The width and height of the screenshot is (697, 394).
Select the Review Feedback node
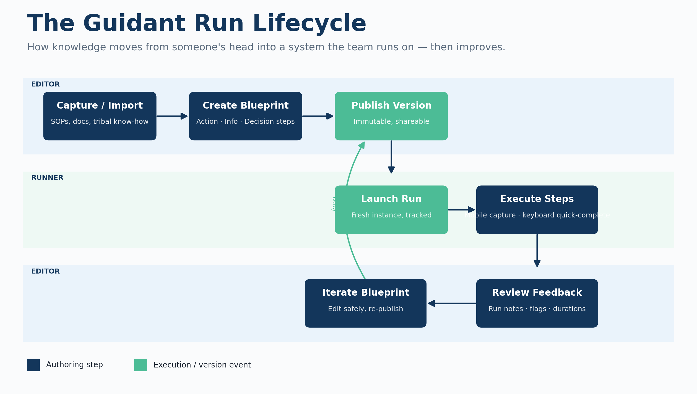(537, 303)
